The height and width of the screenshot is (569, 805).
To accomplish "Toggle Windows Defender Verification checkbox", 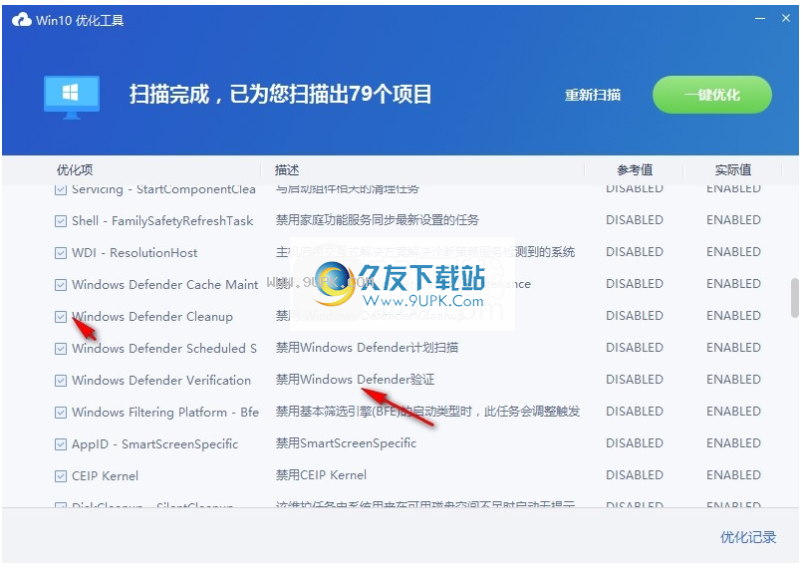I will 61,381.
